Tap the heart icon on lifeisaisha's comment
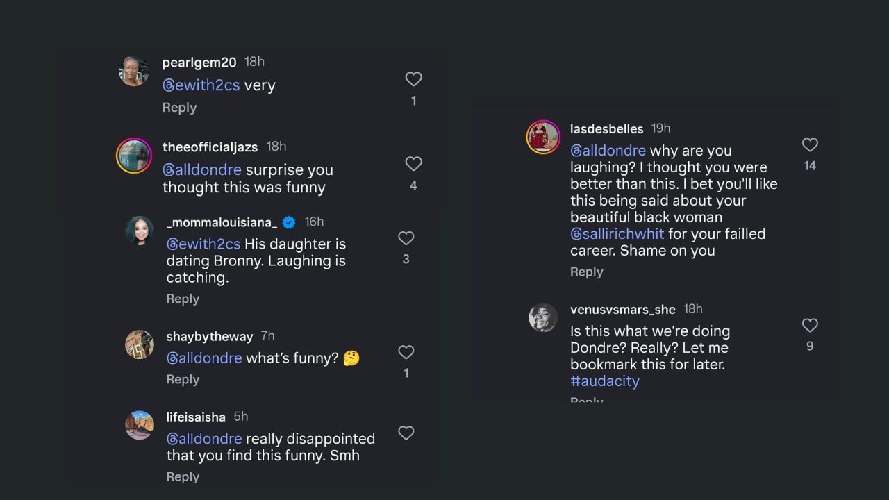 (x=406, y=433)
